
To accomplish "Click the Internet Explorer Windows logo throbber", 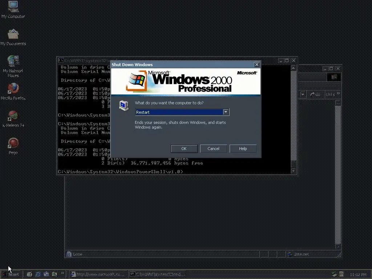I will pos(334,77).
